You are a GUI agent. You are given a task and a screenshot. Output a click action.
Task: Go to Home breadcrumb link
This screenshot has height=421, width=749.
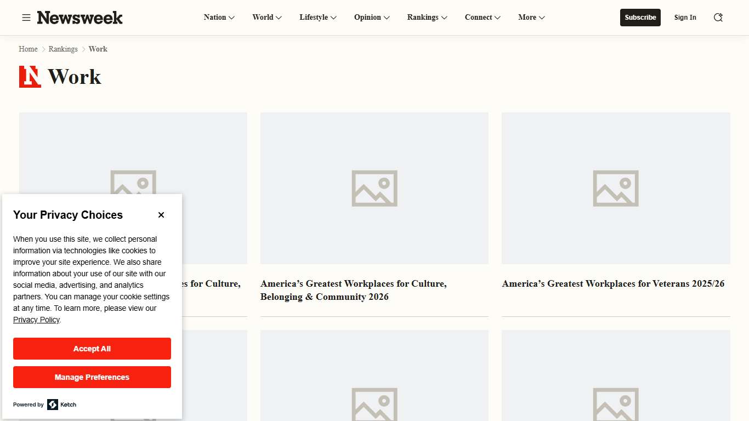28,49
